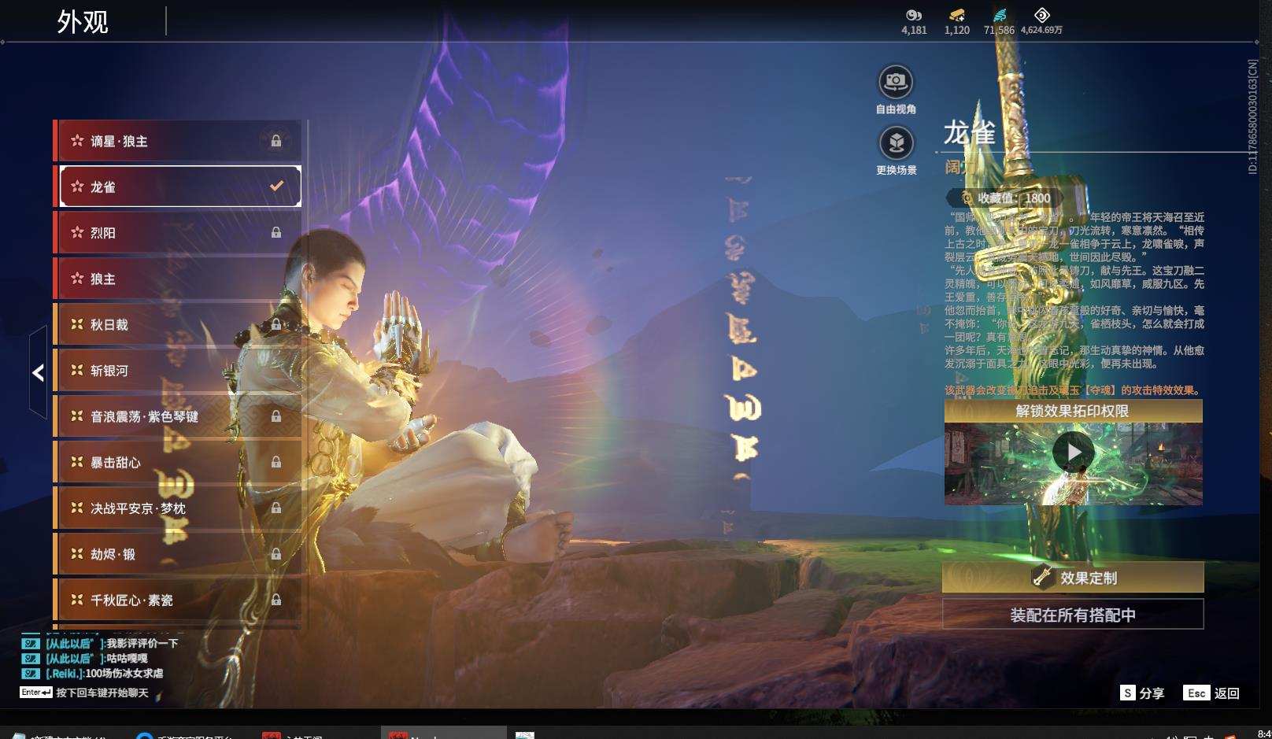Click the chat message 我影评评价一下
The height and width of the screenshot is (739, 1272).
(x=142, y=643)
